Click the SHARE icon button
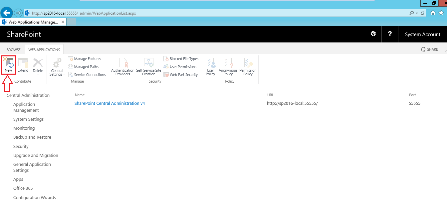This screenshot has width=447, height=201. (x=429, y=49)
